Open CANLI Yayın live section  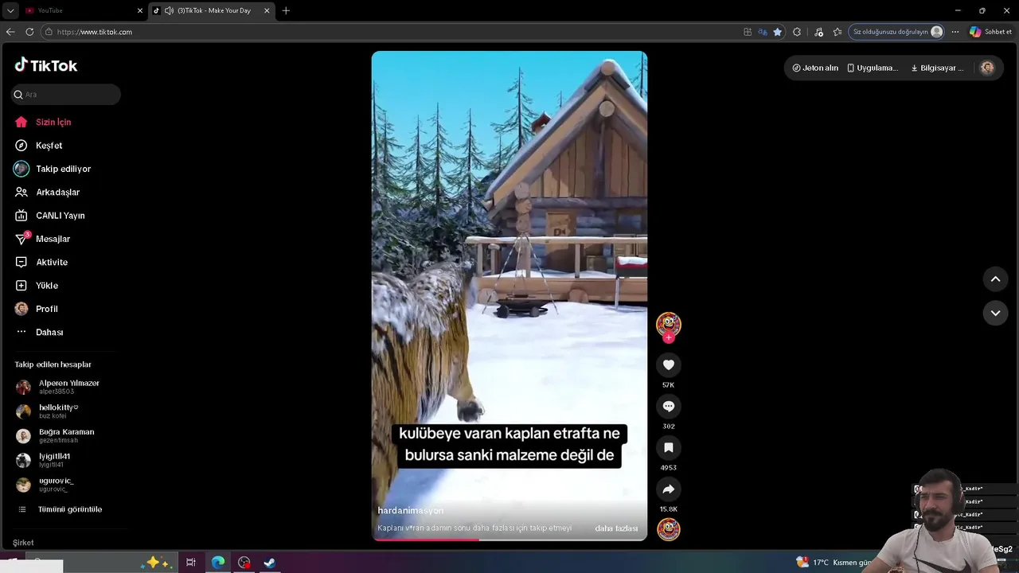point(49,216)
